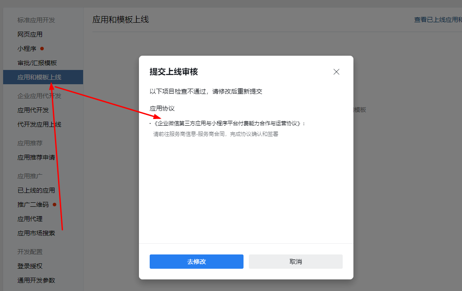View 已上线的应用 list

pyautogui.click(x=36, y=190)
